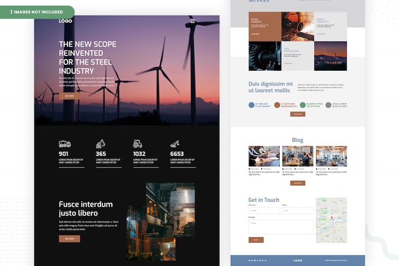Image resolution: width=399 pixels, height=266 pixels.
Task: Click the Duis dignissim mi ut laoreet heading
Action: point(271,87)
